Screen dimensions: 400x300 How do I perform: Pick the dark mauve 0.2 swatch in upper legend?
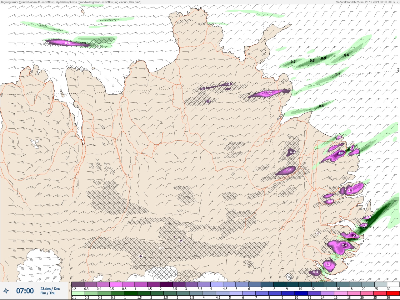tap(78, 284)
